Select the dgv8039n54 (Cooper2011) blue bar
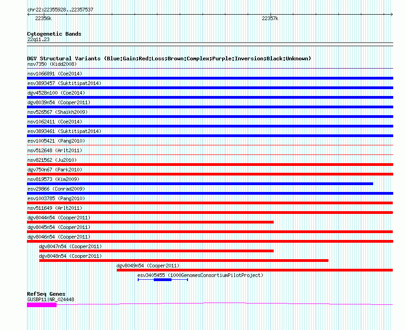This screenshot has height=330, width=406. pyautogui.click(x=210, y=107)
